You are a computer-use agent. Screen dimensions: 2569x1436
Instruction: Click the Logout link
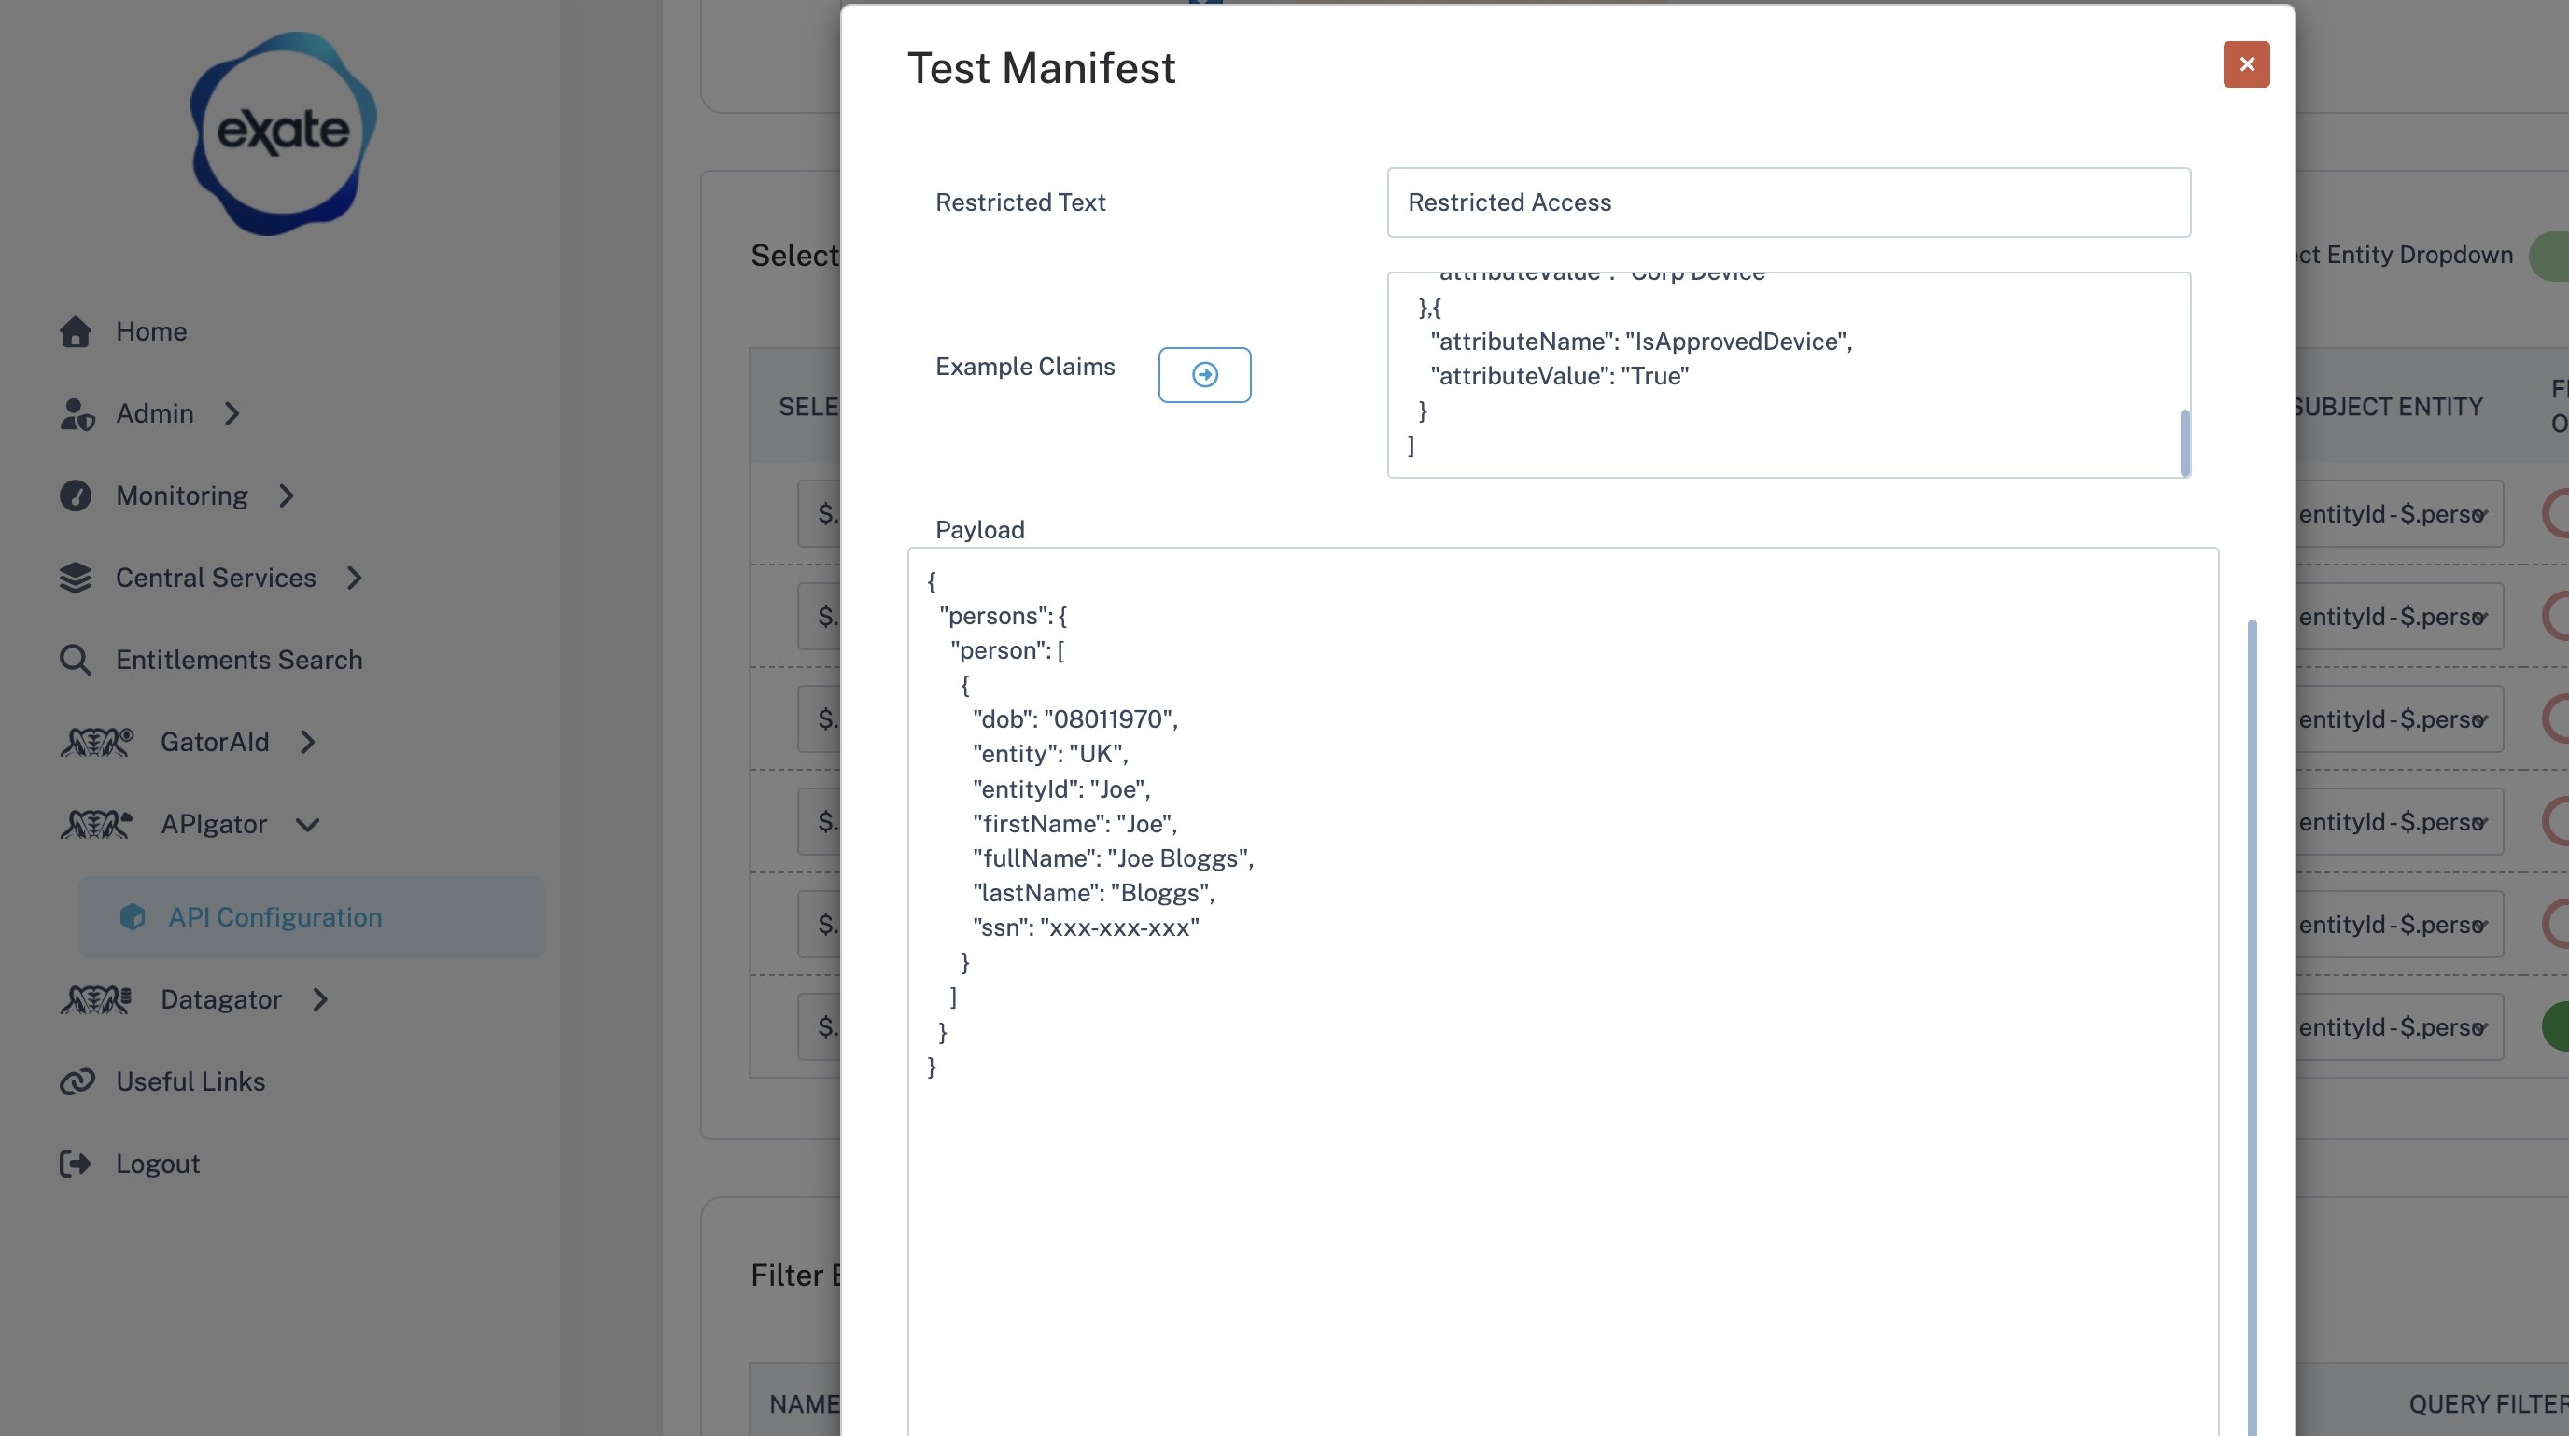158,1164
